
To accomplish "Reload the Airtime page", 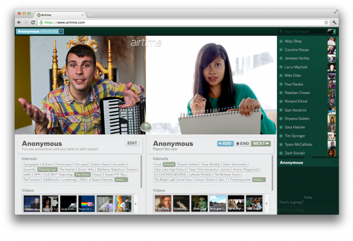I will [x=33, y=23].
